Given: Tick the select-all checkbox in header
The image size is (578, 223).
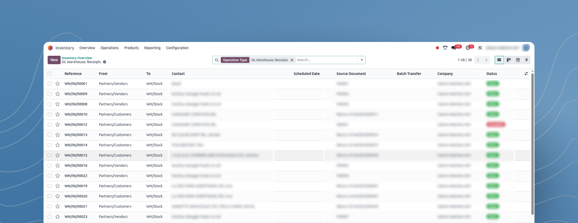Looking at the screenshot, I should [49, 74].
